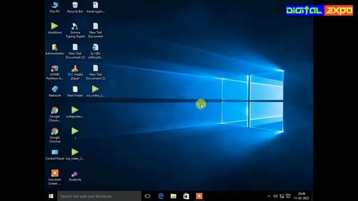Select the Network desktop icon

click(55, 91)
